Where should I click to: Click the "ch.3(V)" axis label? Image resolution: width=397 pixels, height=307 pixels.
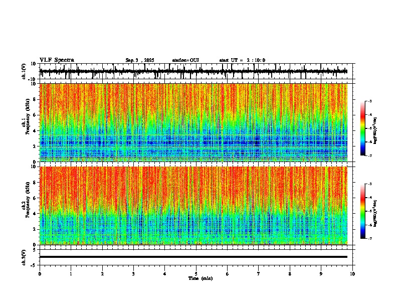(24, 257)
